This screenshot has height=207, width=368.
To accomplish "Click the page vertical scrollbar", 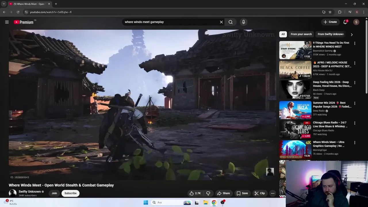I will [366, 56].
